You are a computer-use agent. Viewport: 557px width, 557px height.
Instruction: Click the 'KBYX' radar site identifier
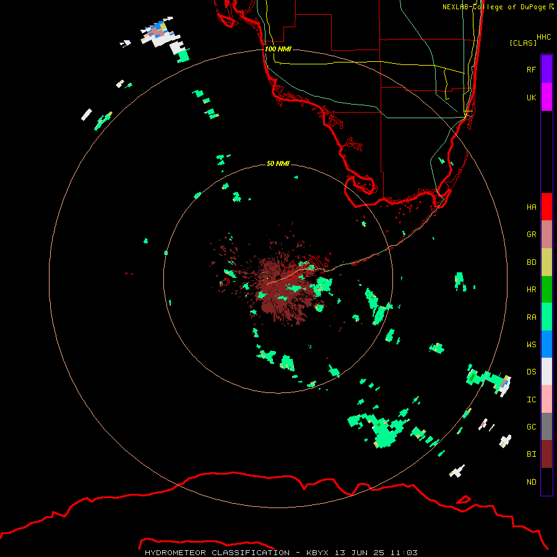coord(317,553)
